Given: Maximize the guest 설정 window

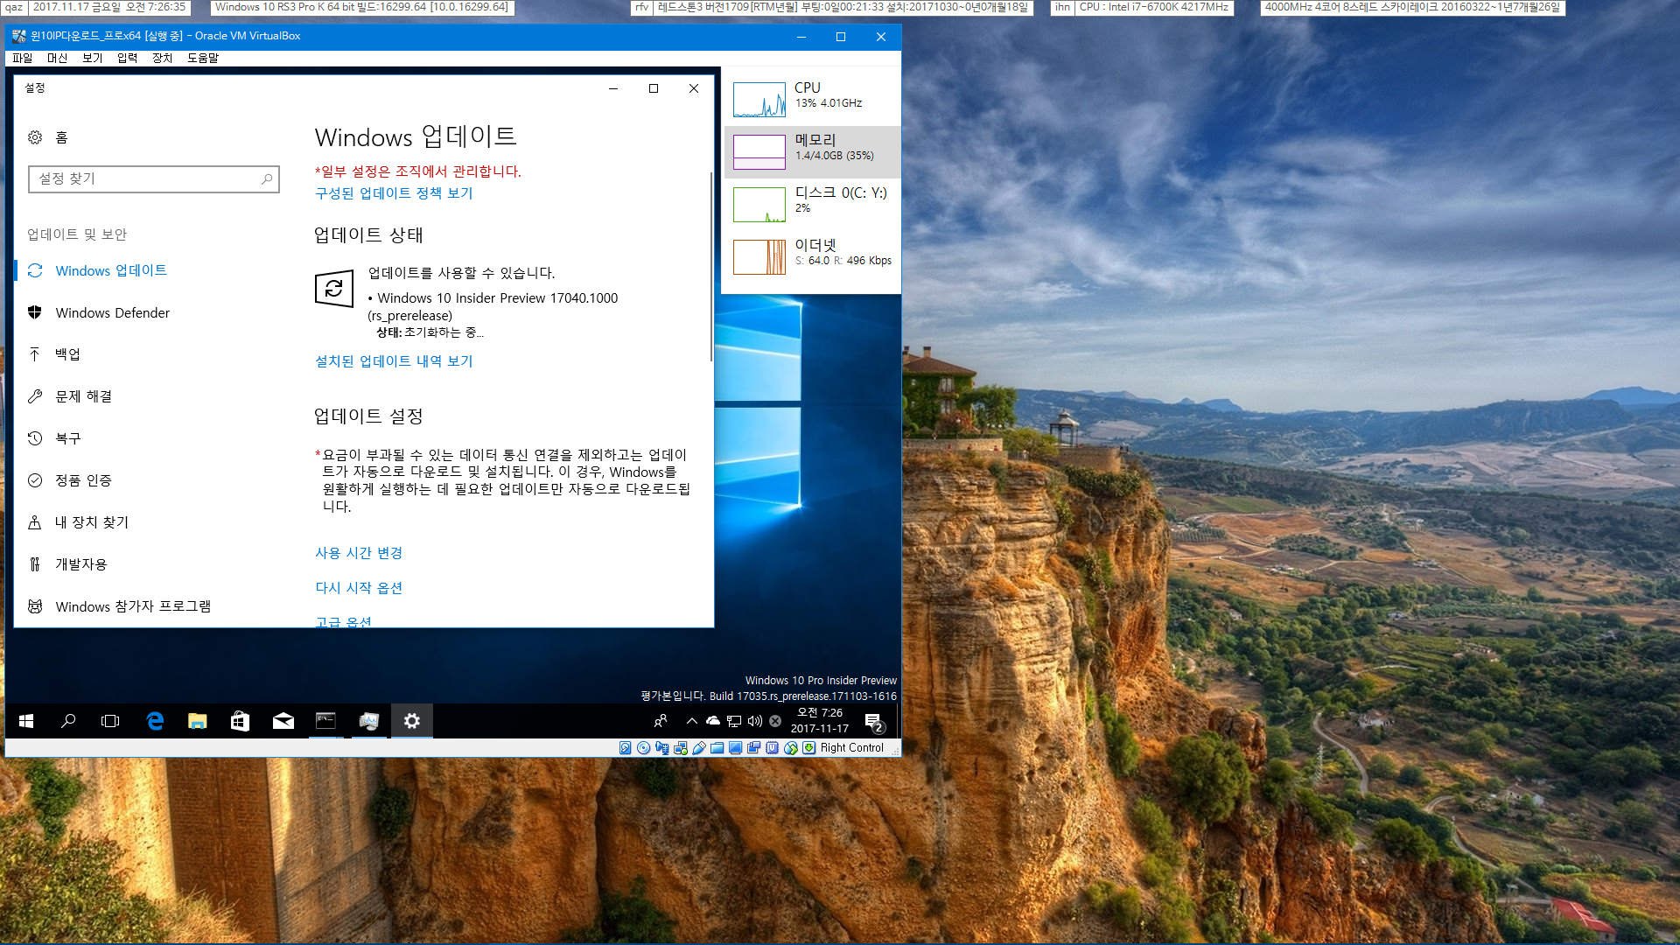Looking at the screenshot, I should tap(654, 88).
